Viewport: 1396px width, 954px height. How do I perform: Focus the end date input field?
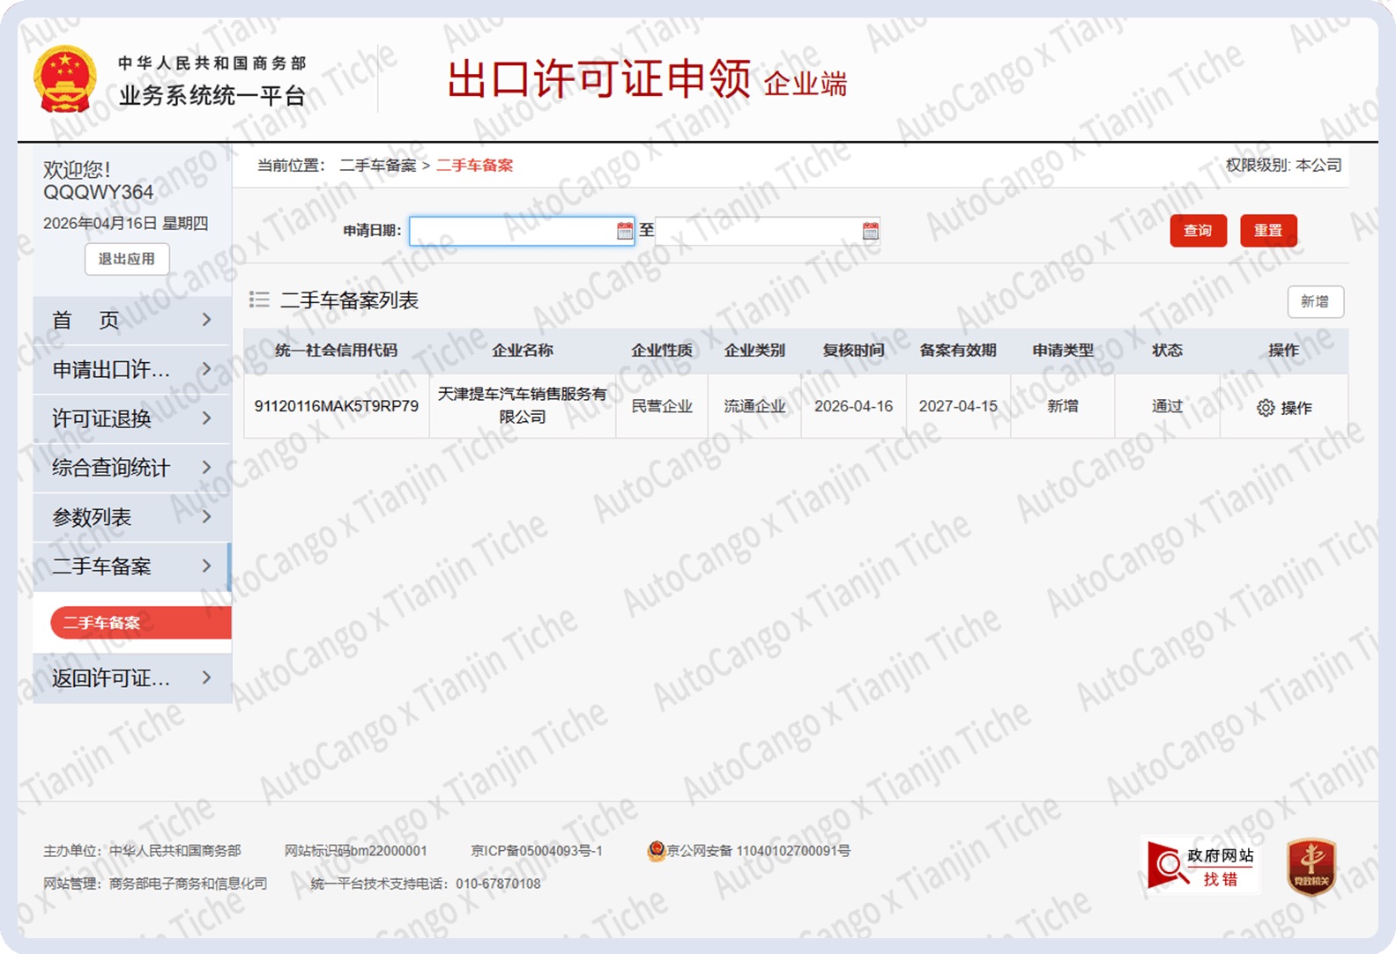[x=768, y=231]
